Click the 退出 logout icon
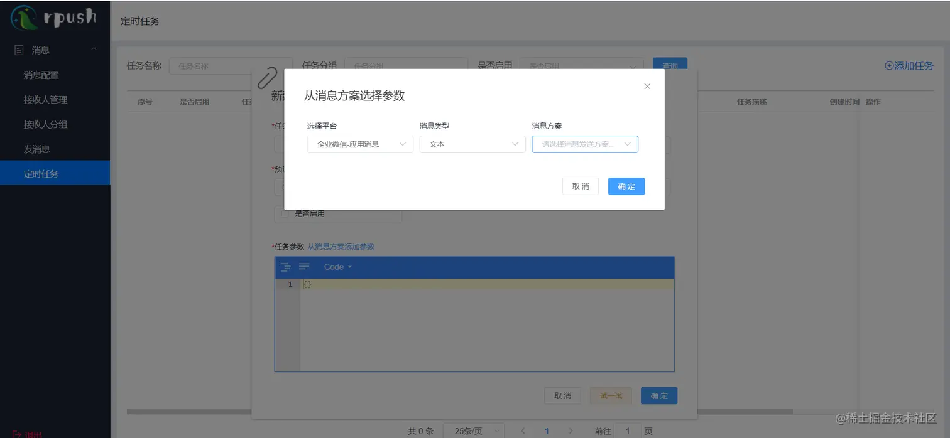This screenshot has height=438, width=950. click(26, 434)
